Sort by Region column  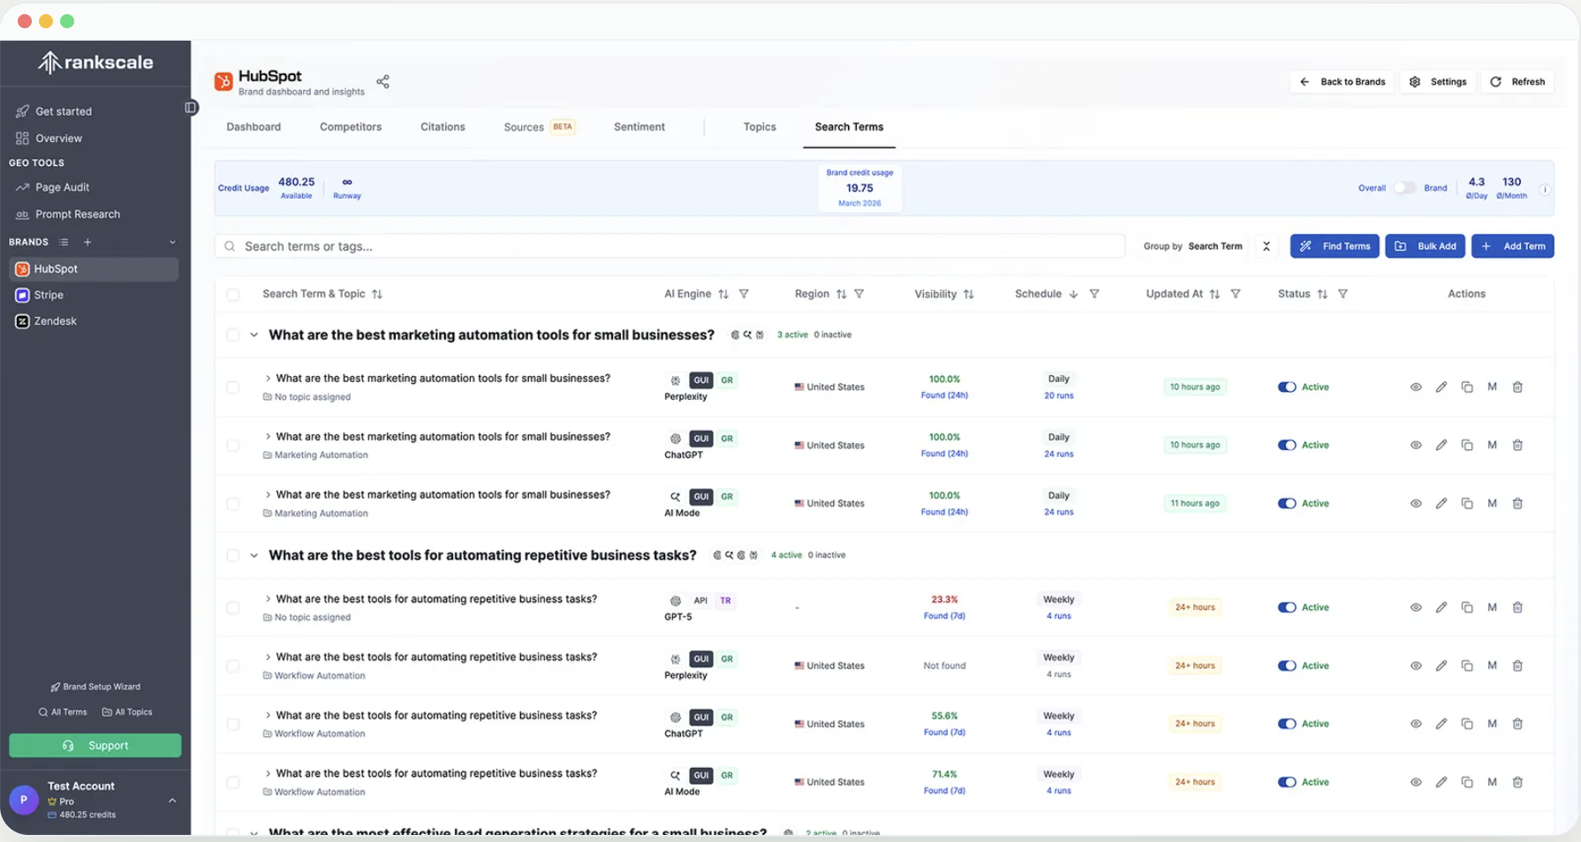[841, 294]
